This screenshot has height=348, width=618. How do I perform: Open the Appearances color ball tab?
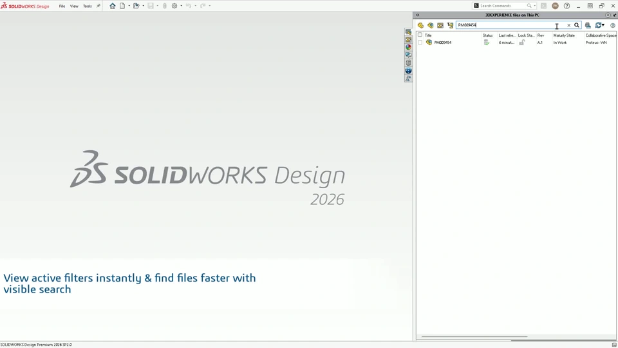tap(408, 47)
